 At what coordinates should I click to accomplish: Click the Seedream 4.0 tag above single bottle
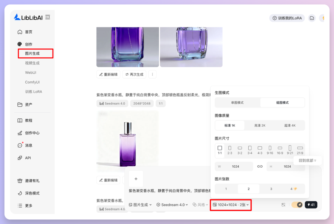(112, 103)
